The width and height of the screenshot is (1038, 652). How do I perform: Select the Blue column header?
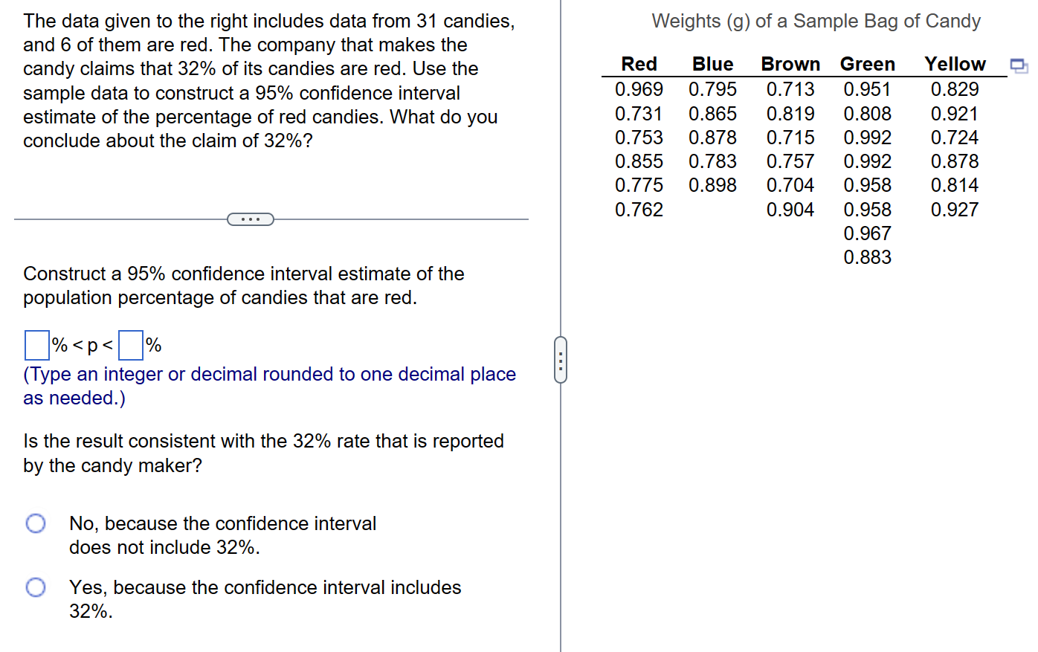pyautogui.click(x=712, y=64)
